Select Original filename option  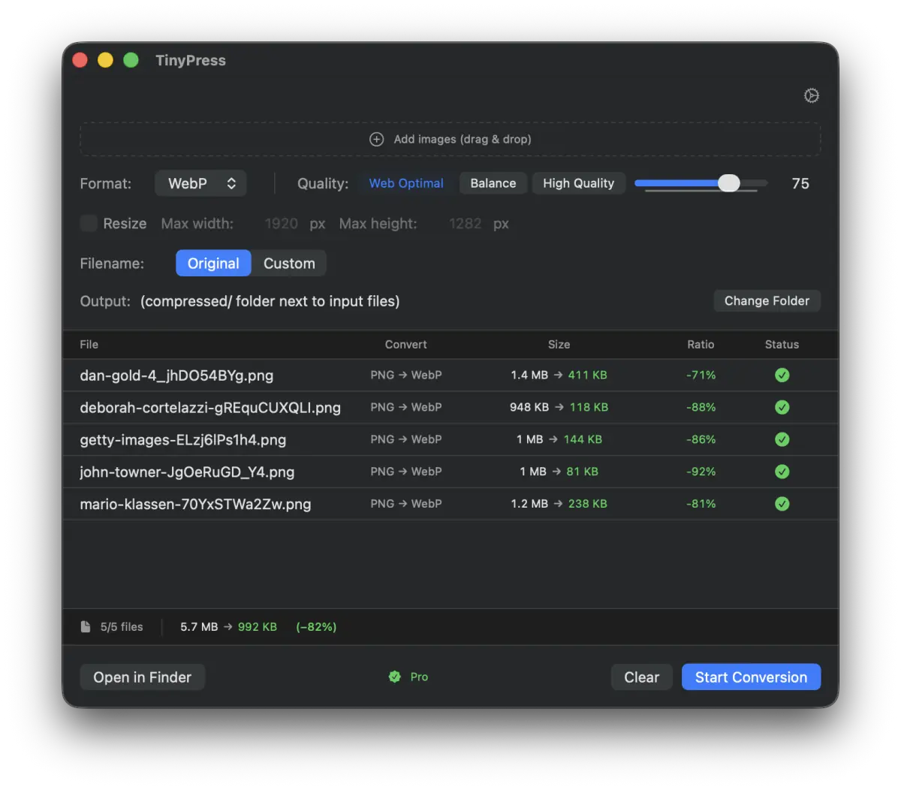[213, 264]
